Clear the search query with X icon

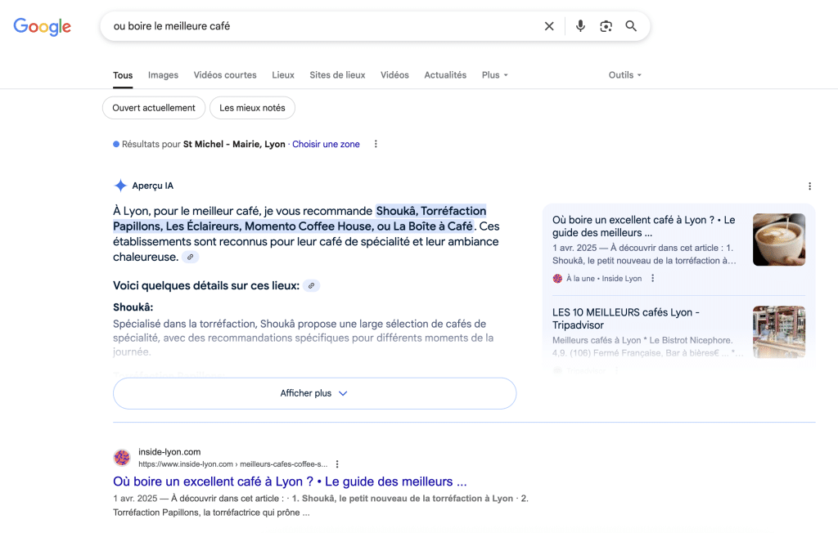tap(549, 26)
